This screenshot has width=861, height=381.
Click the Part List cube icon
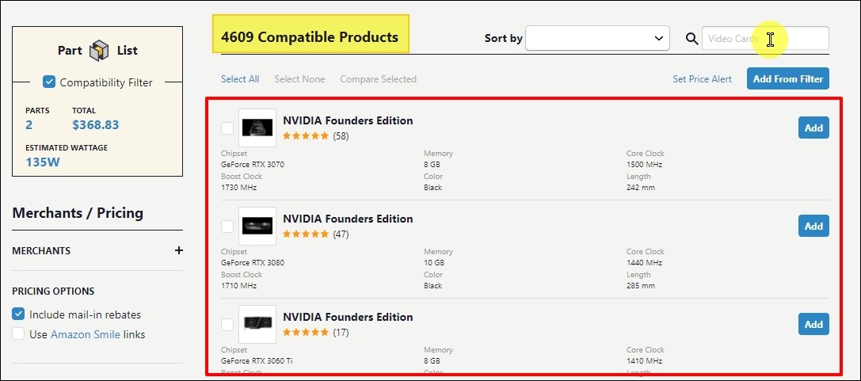[99, 50]
